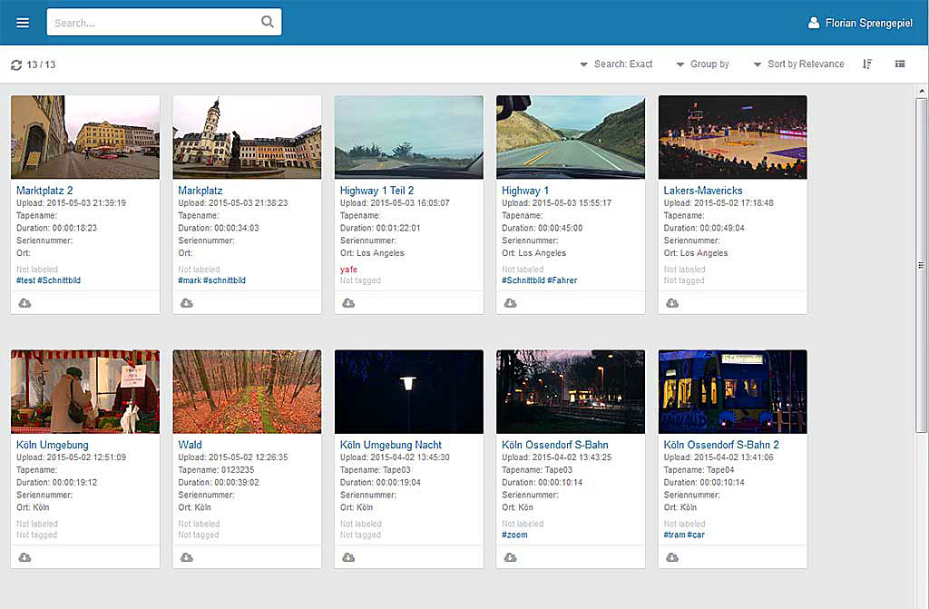This screenshot has height=609, width=929.
Task: Click the search magnifier icon
Action: 268,22
